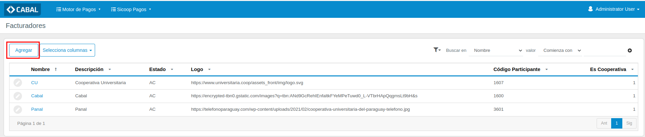The width and height of the screenshot is (645, 137).
Task: Click the edit pencil icon for Cabal row
Action: point(18,96)
